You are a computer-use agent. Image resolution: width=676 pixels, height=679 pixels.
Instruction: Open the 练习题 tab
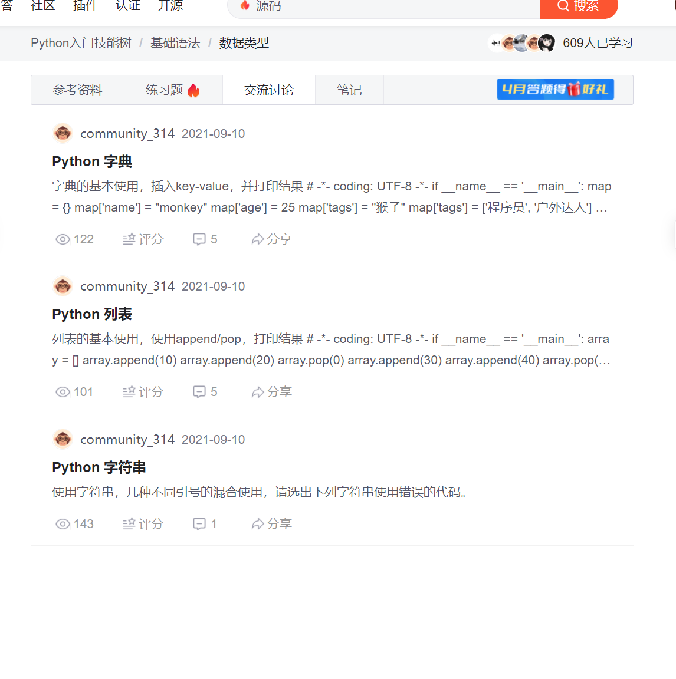point(173,90)
